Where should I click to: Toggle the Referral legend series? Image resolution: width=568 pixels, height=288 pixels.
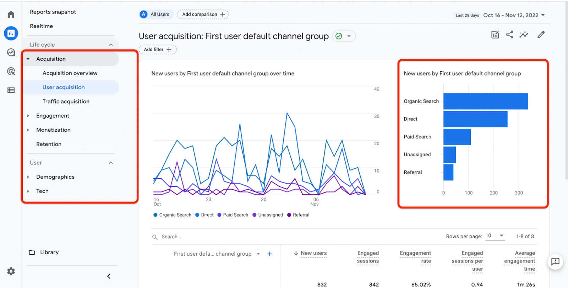click(298, 215)
